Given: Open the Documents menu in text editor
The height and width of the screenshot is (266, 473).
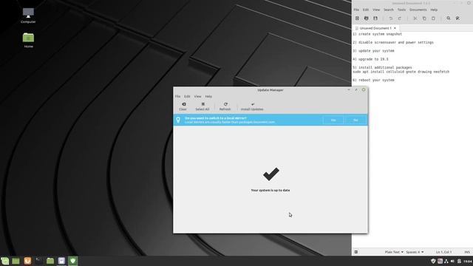Looking at the screenshot, I should coord(418,10).
